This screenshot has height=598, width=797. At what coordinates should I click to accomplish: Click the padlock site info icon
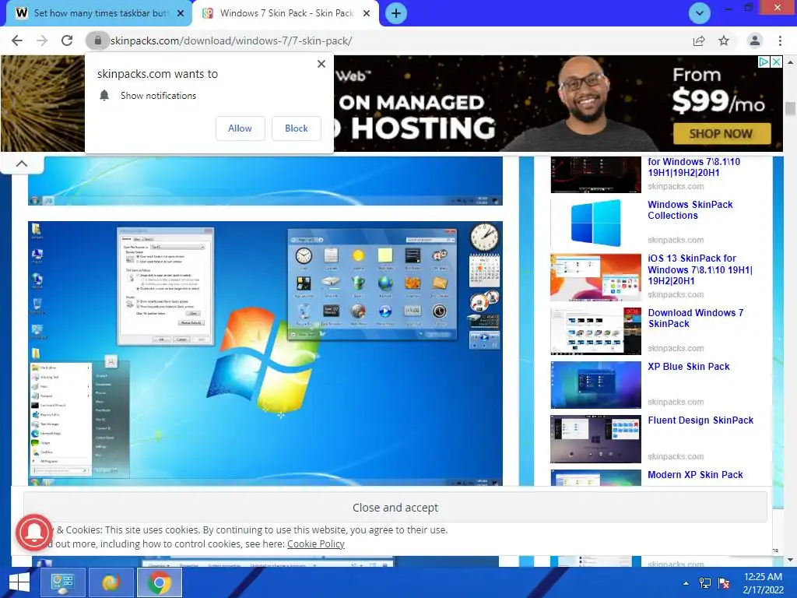tap(97, 40)
